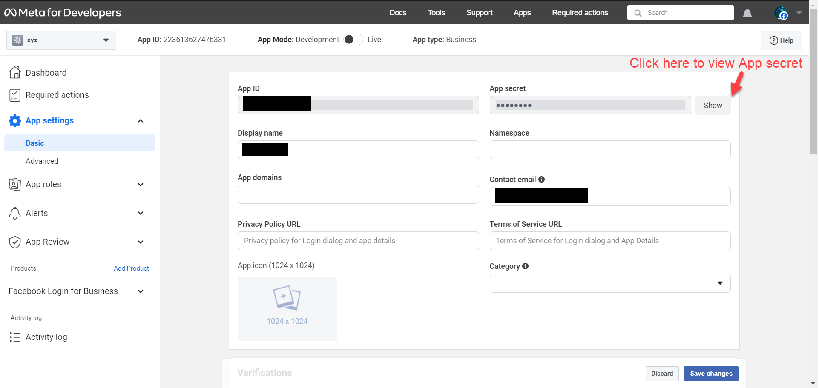The image size is (819, 388).
Task: Open the xyz app selector dropdown
Action: pyautogui.click(x=61, y=40)
